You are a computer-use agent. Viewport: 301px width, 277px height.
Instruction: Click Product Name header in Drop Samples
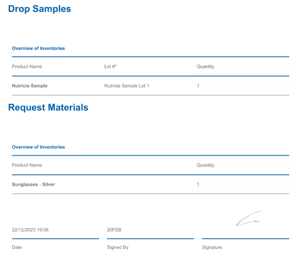[27, 67]
